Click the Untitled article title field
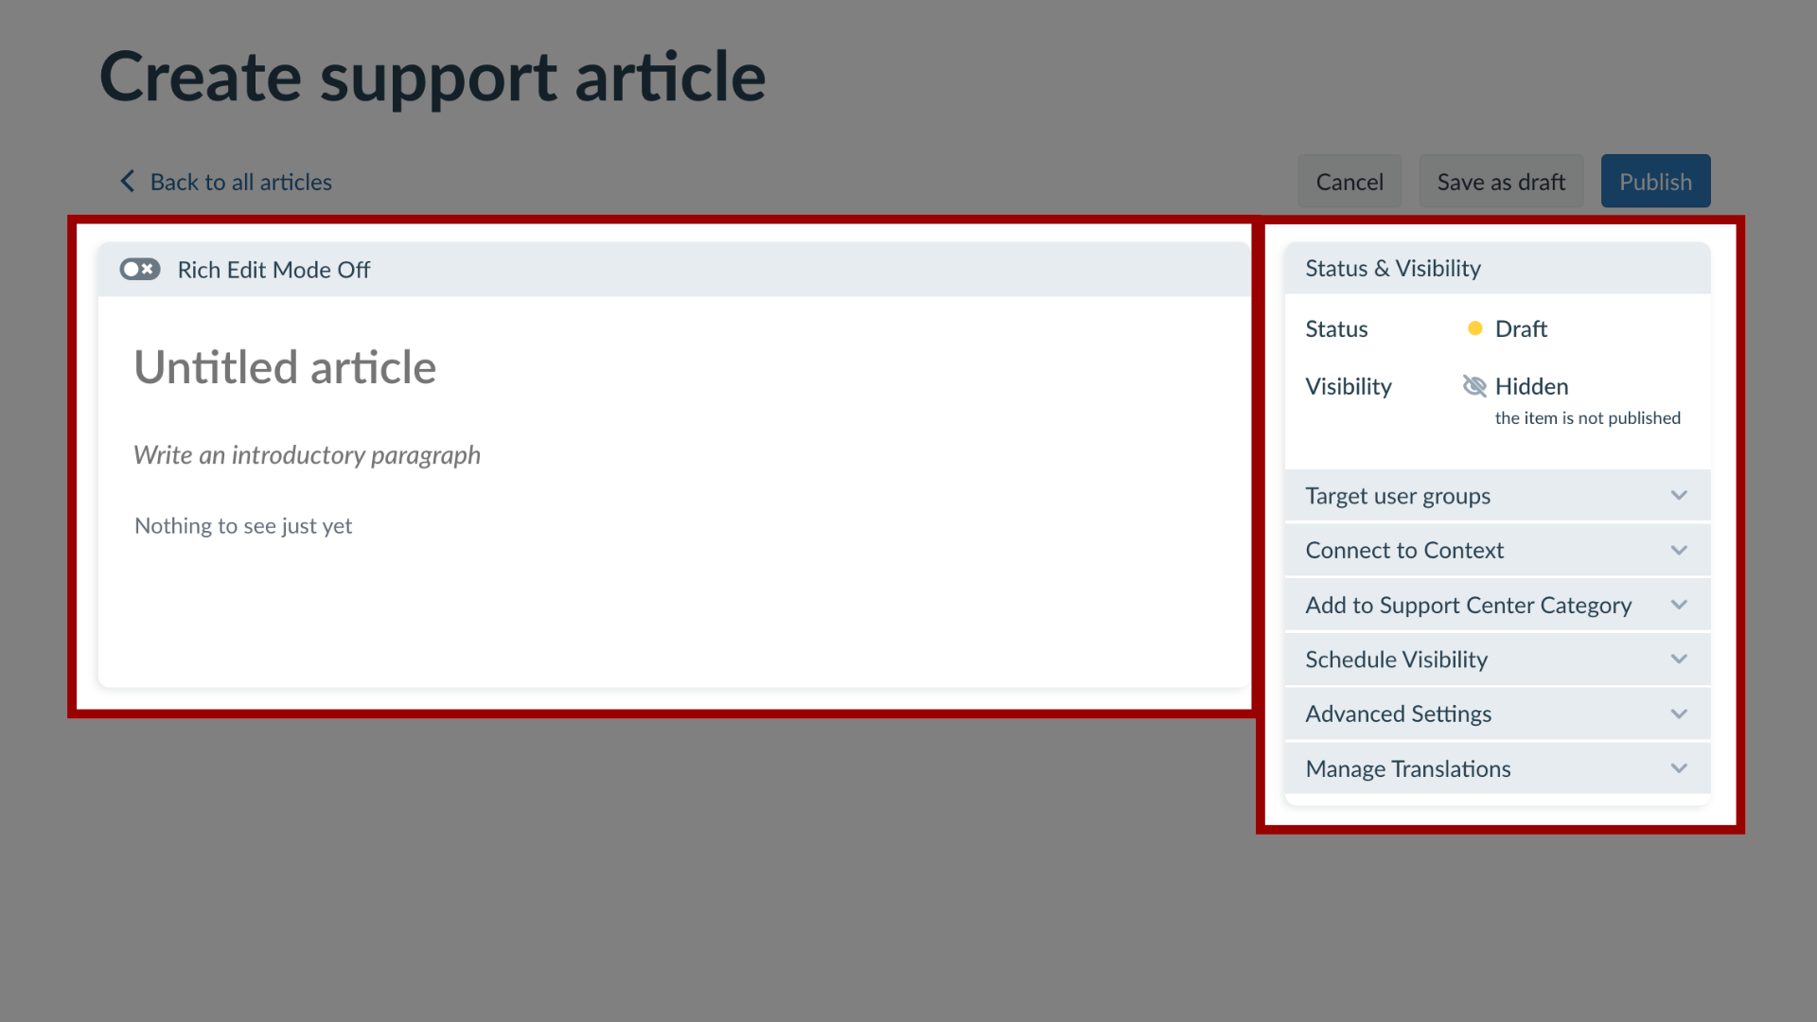This screenshot has width=1817, height=1022. [285, 365]
